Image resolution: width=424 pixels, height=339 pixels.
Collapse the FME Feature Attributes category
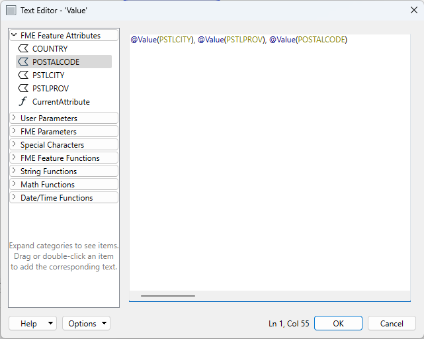click(14, 35)
